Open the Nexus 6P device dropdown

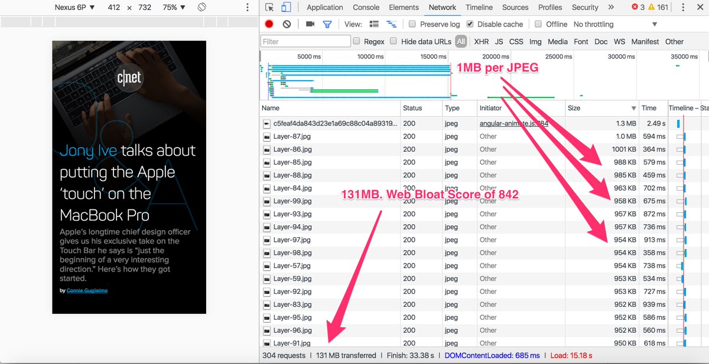[74, 8]
